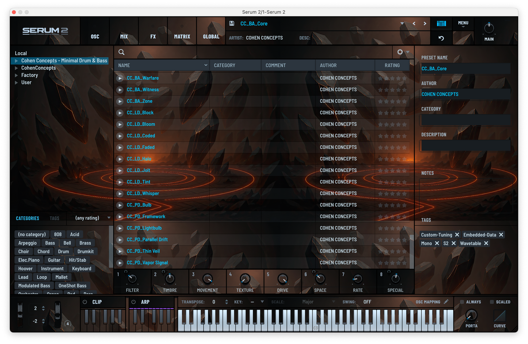
Task: Open the browser settings gear icon
Action: pyautogui.click(x=400, y=52)
